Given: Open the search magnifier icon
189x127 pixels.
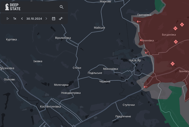Looking at the screenshot, I should [62, 7].
